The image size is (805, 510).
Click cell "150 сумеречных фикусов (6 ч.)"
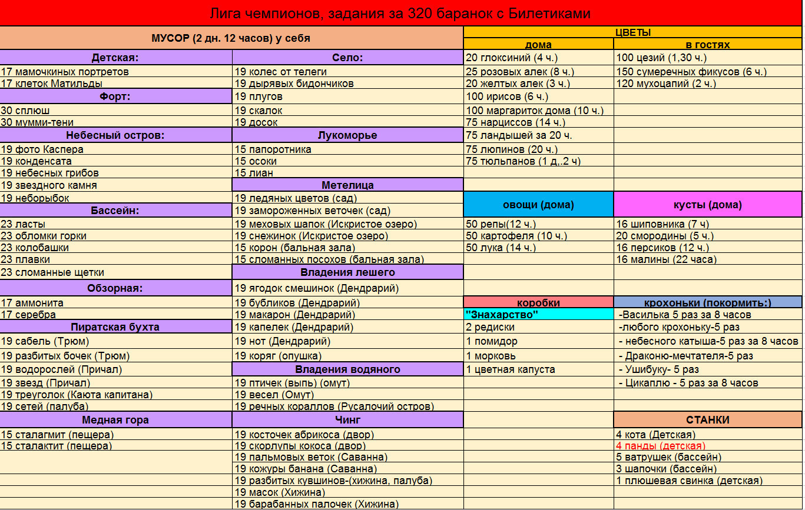pos(708,71)
